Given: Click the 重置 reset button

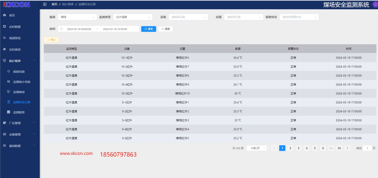Looking at the screenshot, I should [x=165, y=29].
